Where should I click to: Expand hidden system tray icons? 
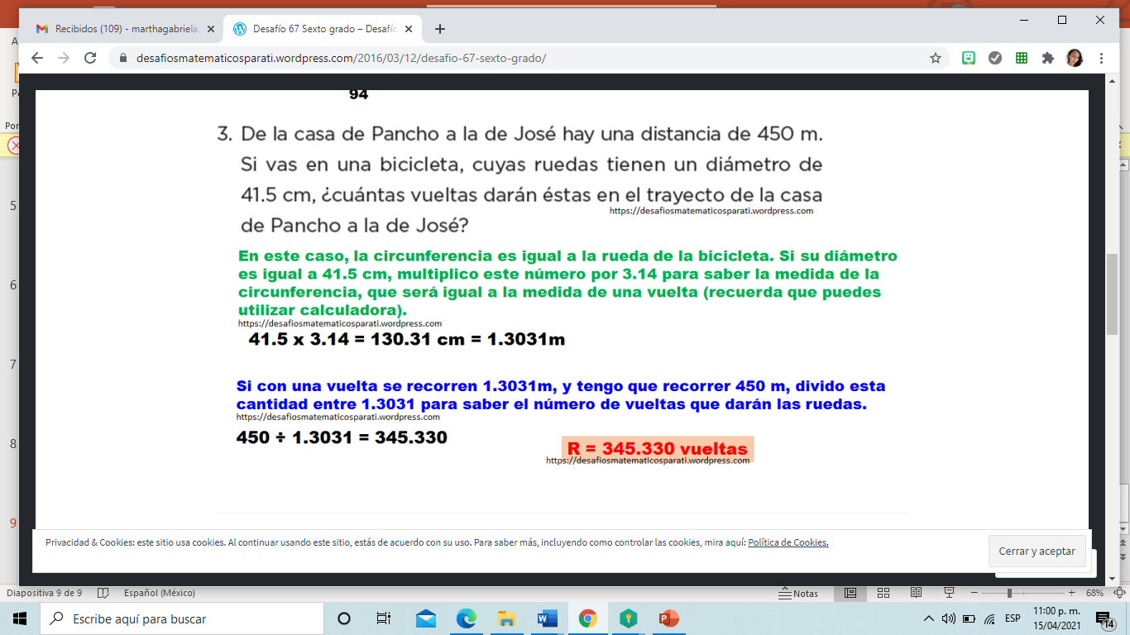point(929,618)
